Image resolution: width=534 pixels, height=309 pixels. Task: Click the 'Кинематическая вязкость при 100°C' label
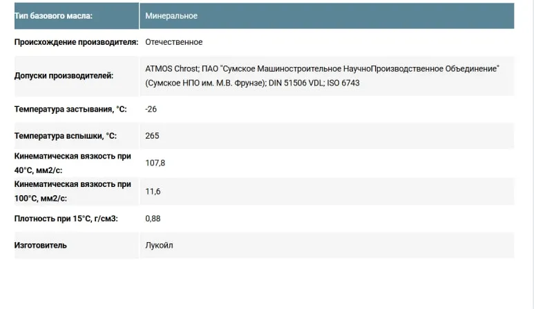tap(73, 191)
